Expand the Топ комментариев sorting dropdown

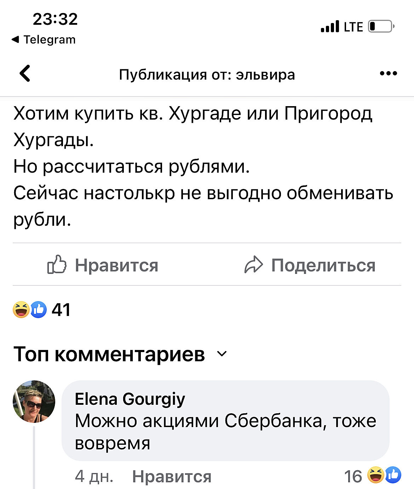click(x=222, y=354)
